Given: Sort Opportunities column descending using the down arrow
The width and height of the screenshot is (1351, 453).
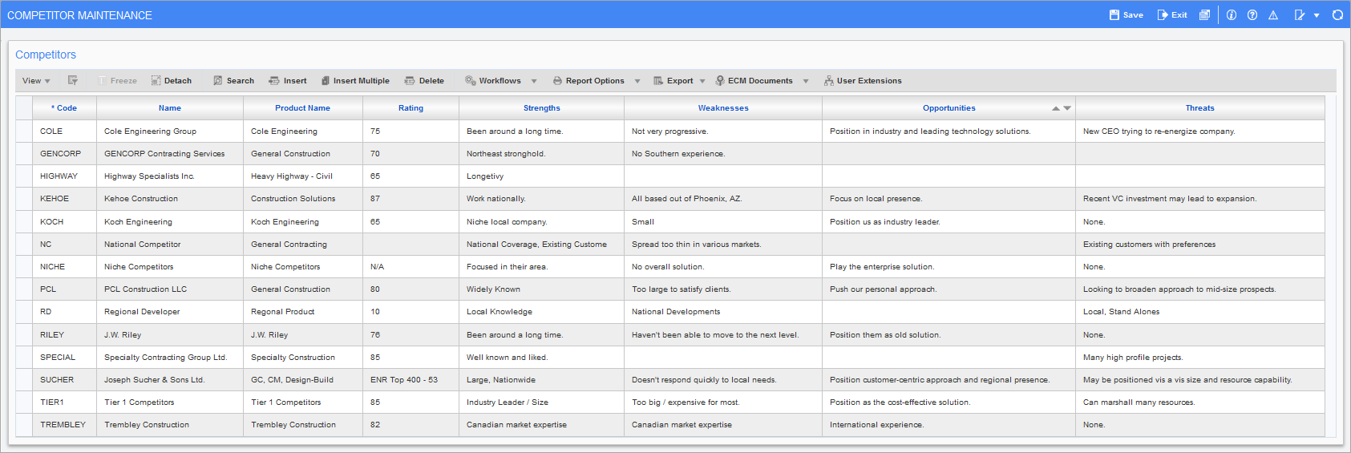Looking at the screenshot, I should [x=1067, y=108].
